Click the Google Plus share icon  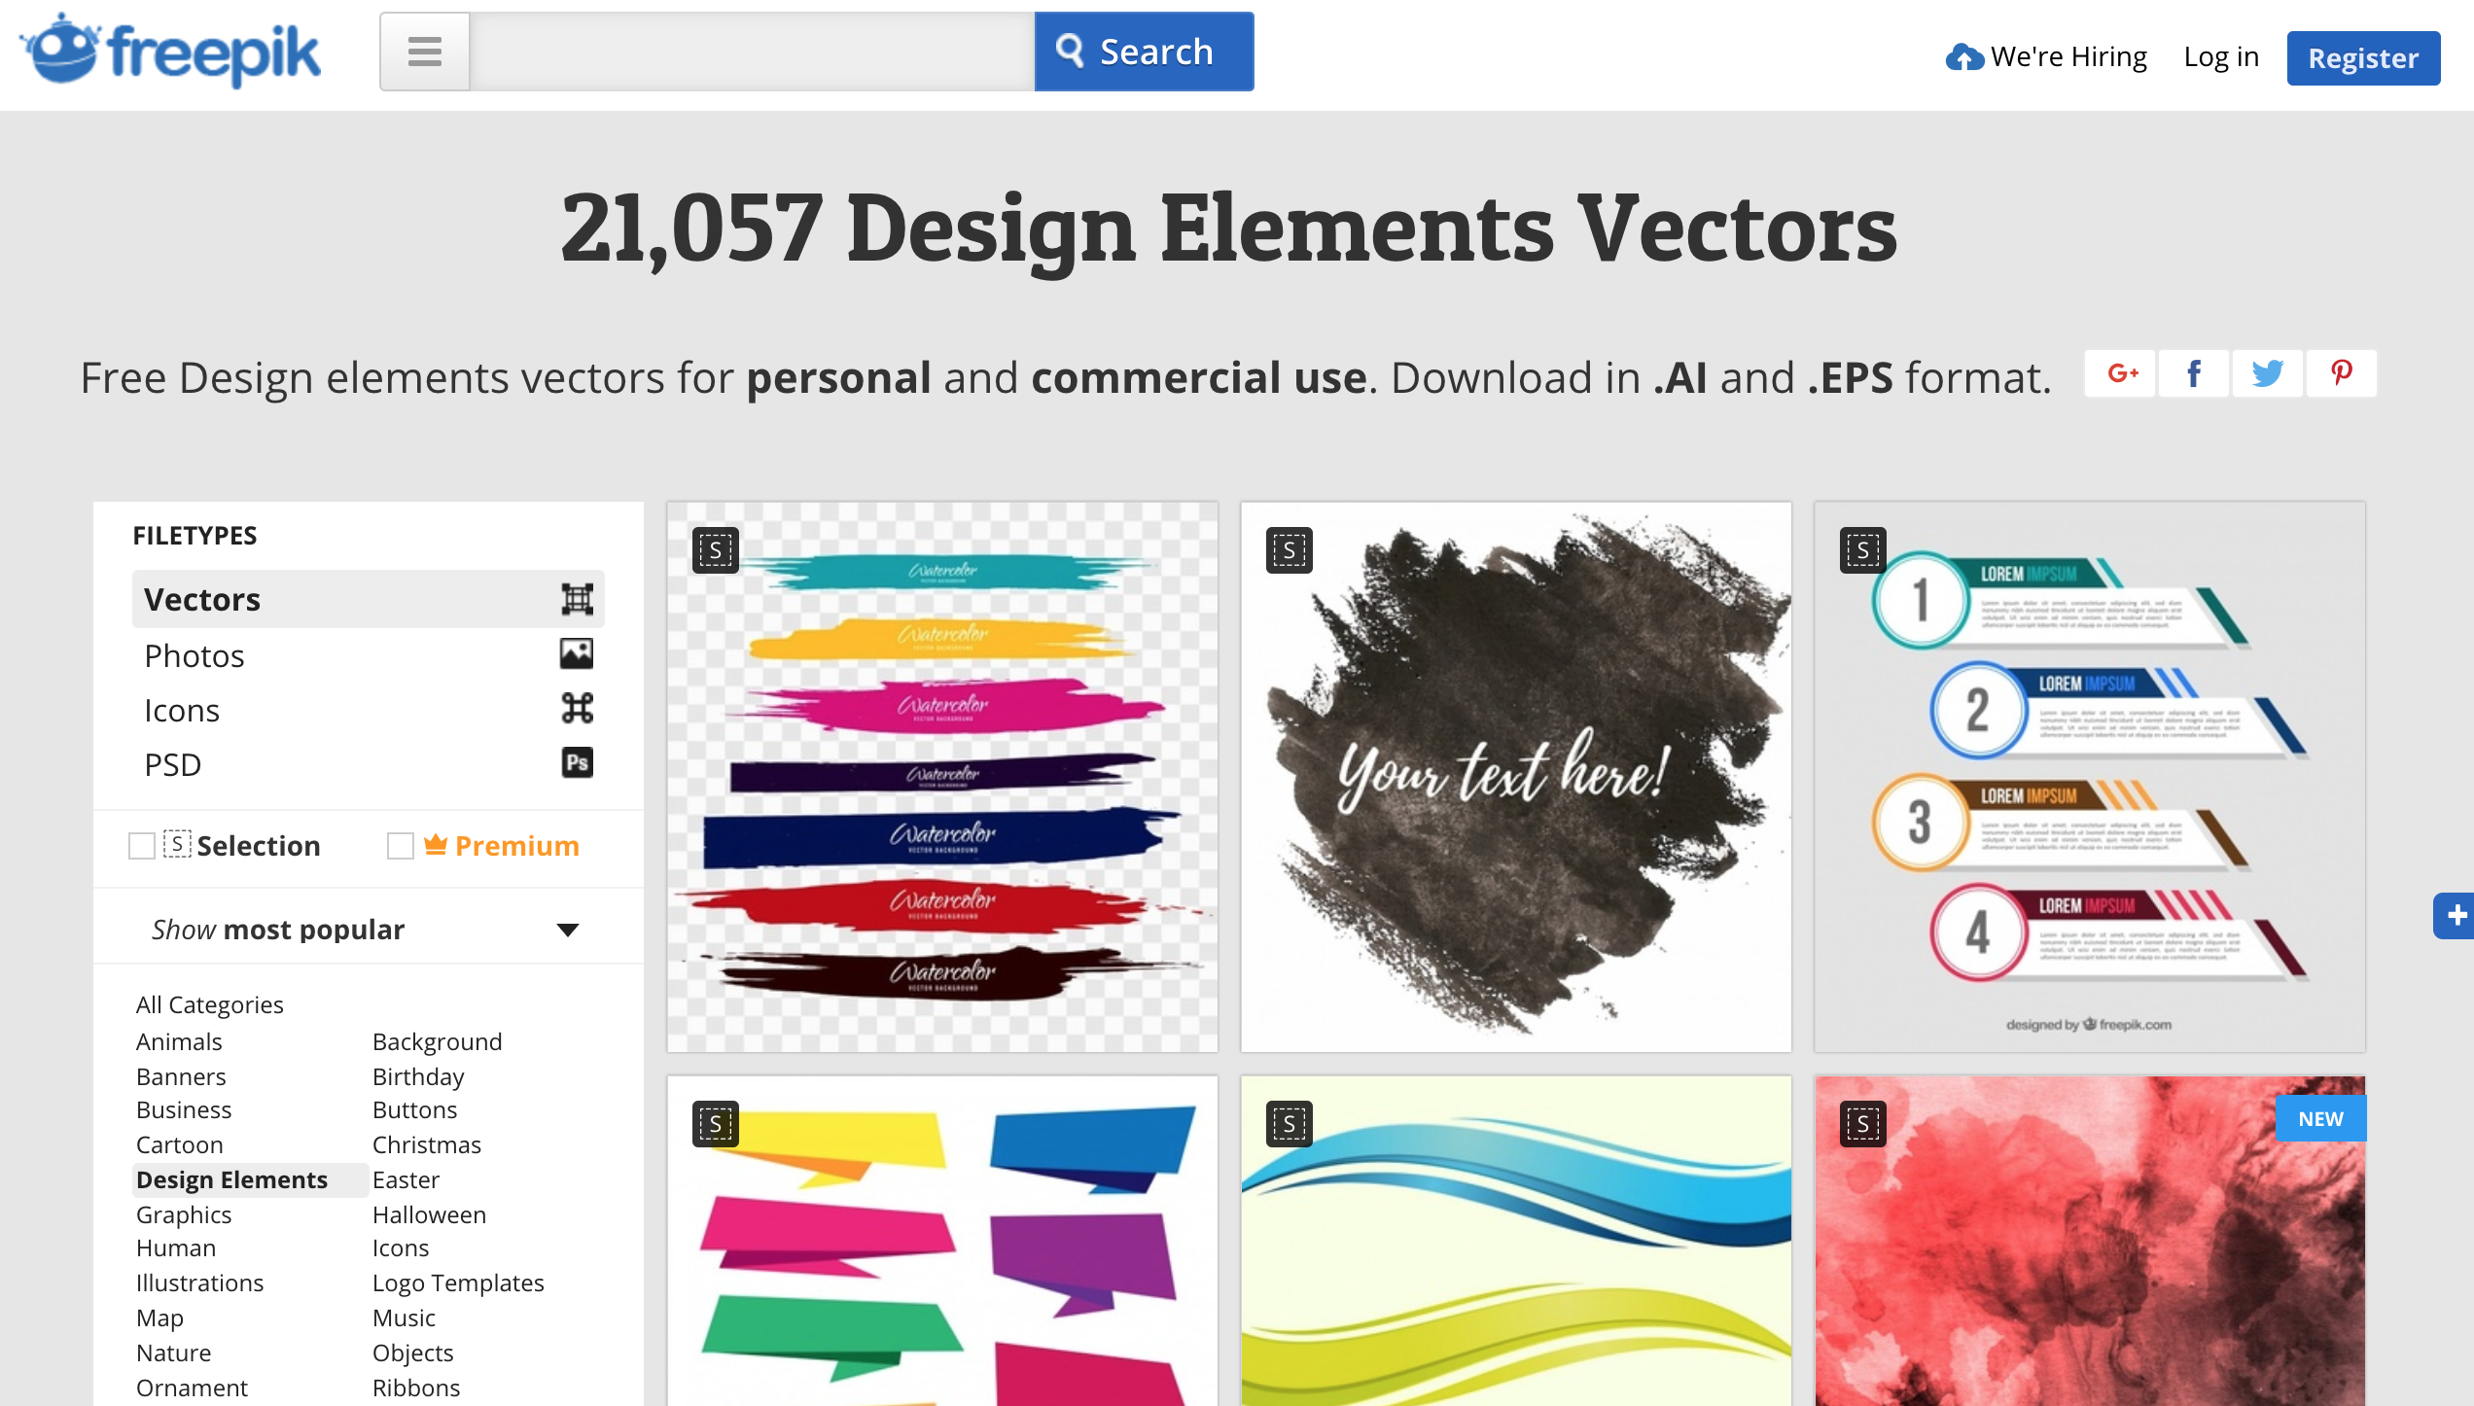coord(2121,373)
